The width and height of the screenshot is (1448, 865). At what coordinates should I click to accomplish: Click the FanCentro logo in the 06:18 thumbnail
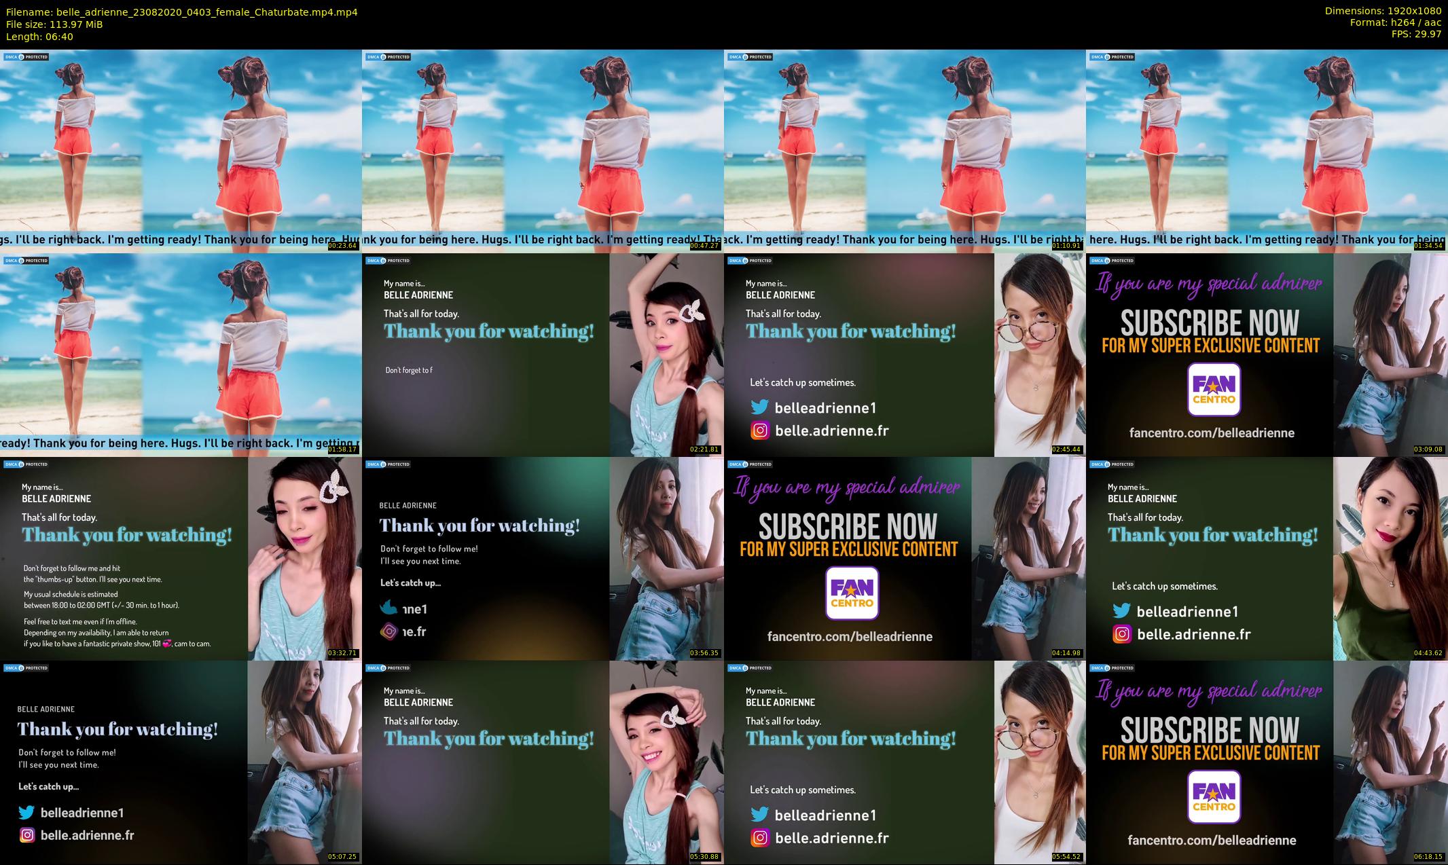click(x=1214, y=796)
